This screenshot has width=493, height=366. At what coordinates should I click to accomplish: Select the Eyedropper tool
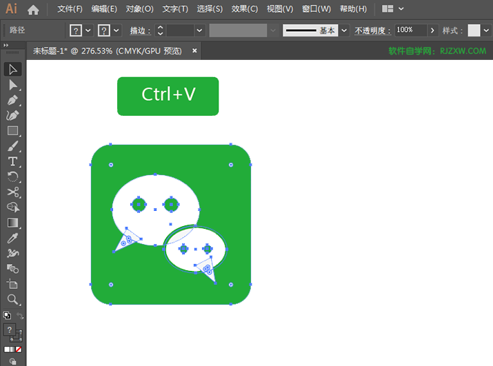pyautogui.click(x=12, y=238)
